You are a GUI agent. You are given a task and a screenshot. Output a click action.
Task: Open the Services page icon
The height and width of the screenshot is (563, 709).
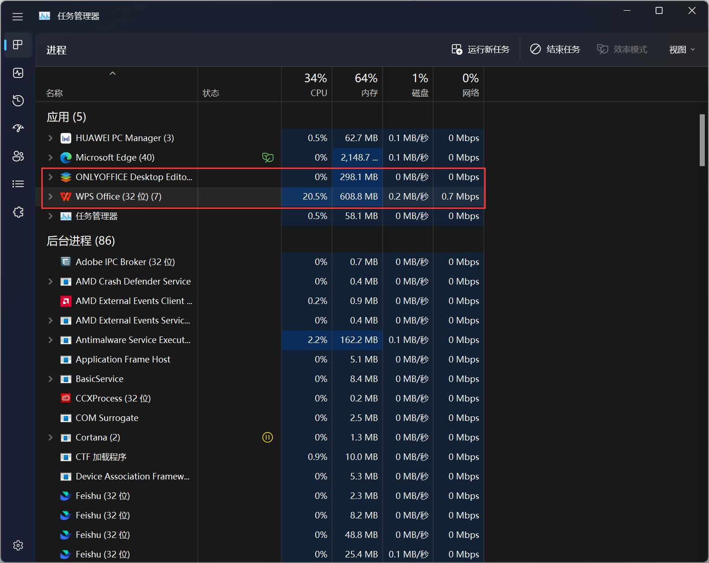tap(18, 212)
